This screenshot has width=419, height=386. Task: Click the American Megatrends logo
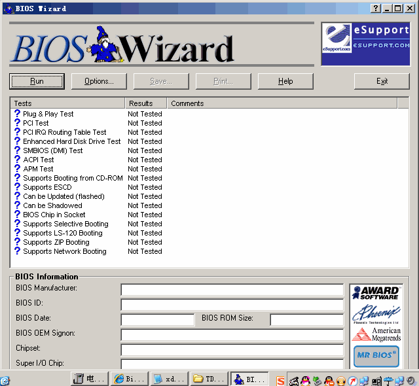(x=376, y=334)
